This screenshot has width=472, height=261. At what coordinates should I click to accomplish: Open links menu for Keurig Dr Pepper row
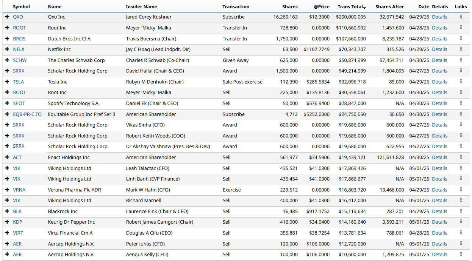pyautogui.click(x=461, y=222)
